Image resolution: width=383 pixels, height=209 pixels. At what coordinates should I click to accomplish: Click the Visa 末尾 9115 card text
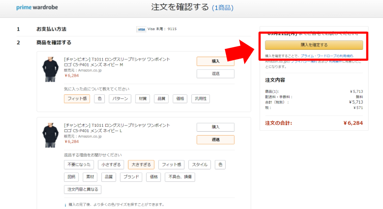[162, 29]
